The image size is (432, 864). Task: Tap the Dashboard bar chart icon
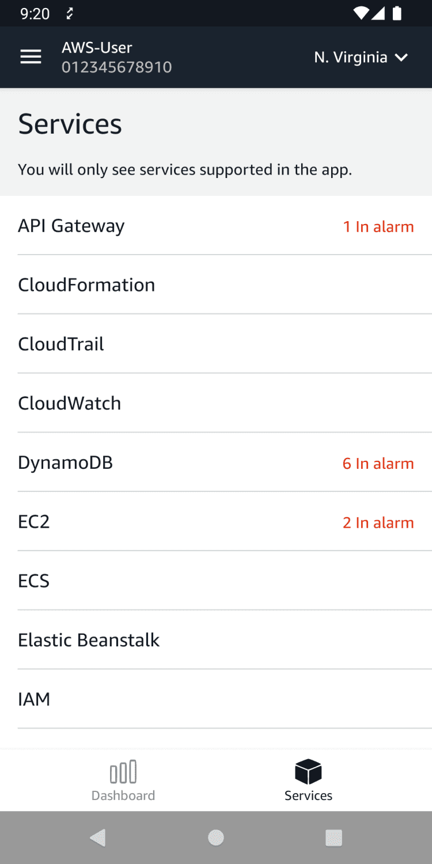click(x=123, y=772)
